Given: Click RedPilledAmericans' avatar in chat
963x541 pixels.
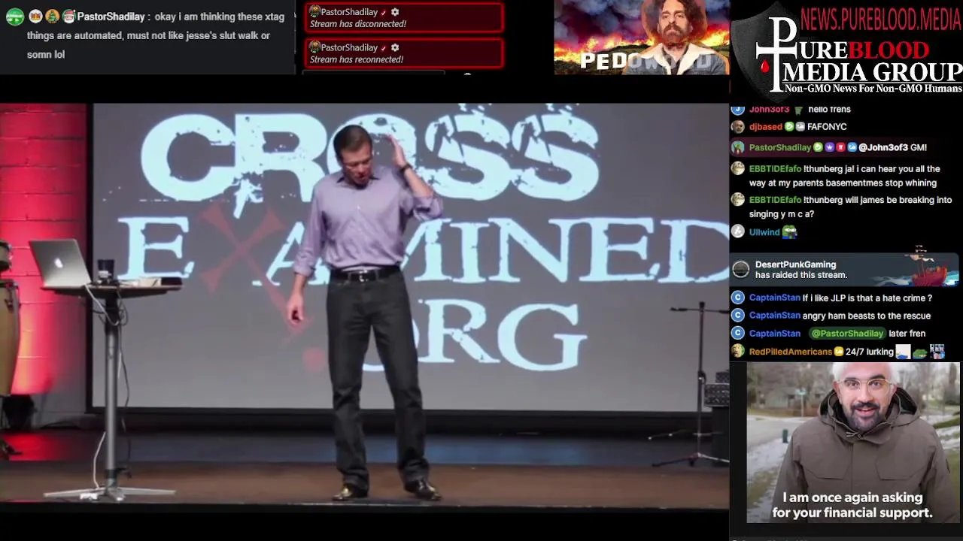Looking at the screenshot, I should click(738, 351).
